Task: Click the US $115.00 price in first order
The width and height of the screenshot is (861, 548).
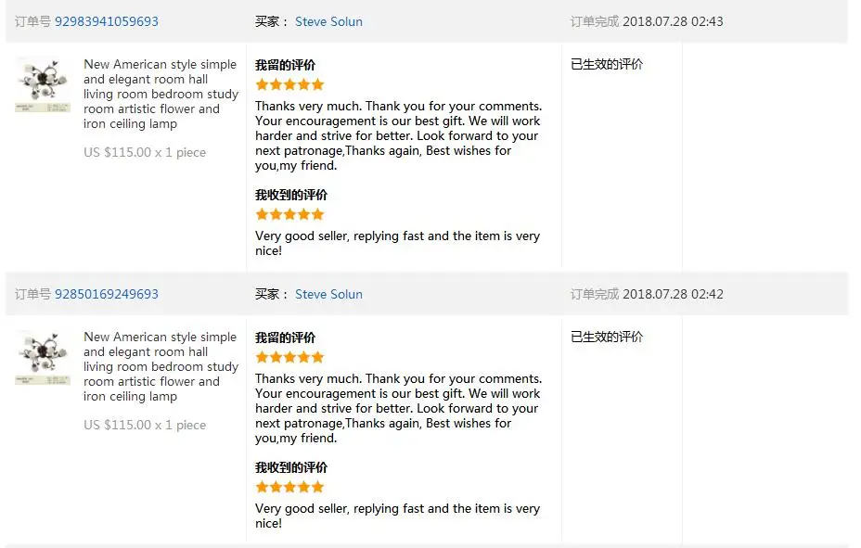Action: [118, 152]
